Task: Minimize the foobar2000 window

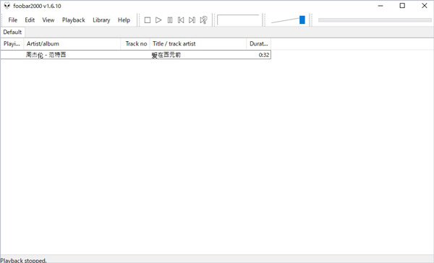Action: coord(380,6)
